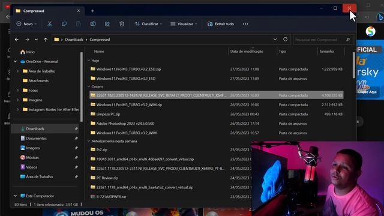Viewport: 384px width, 216px height.
Task: Click the Cut scissors icon
Action: 49,24
